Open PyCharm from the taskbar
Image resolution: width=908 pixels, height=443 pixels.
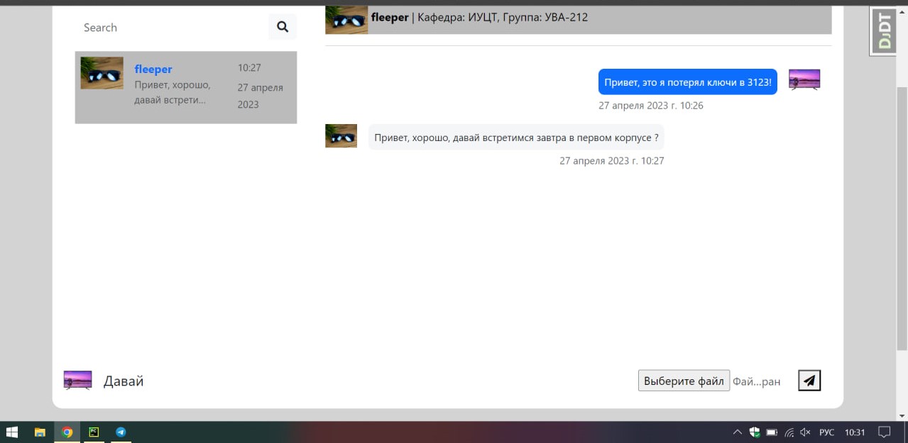click(94, 432)
